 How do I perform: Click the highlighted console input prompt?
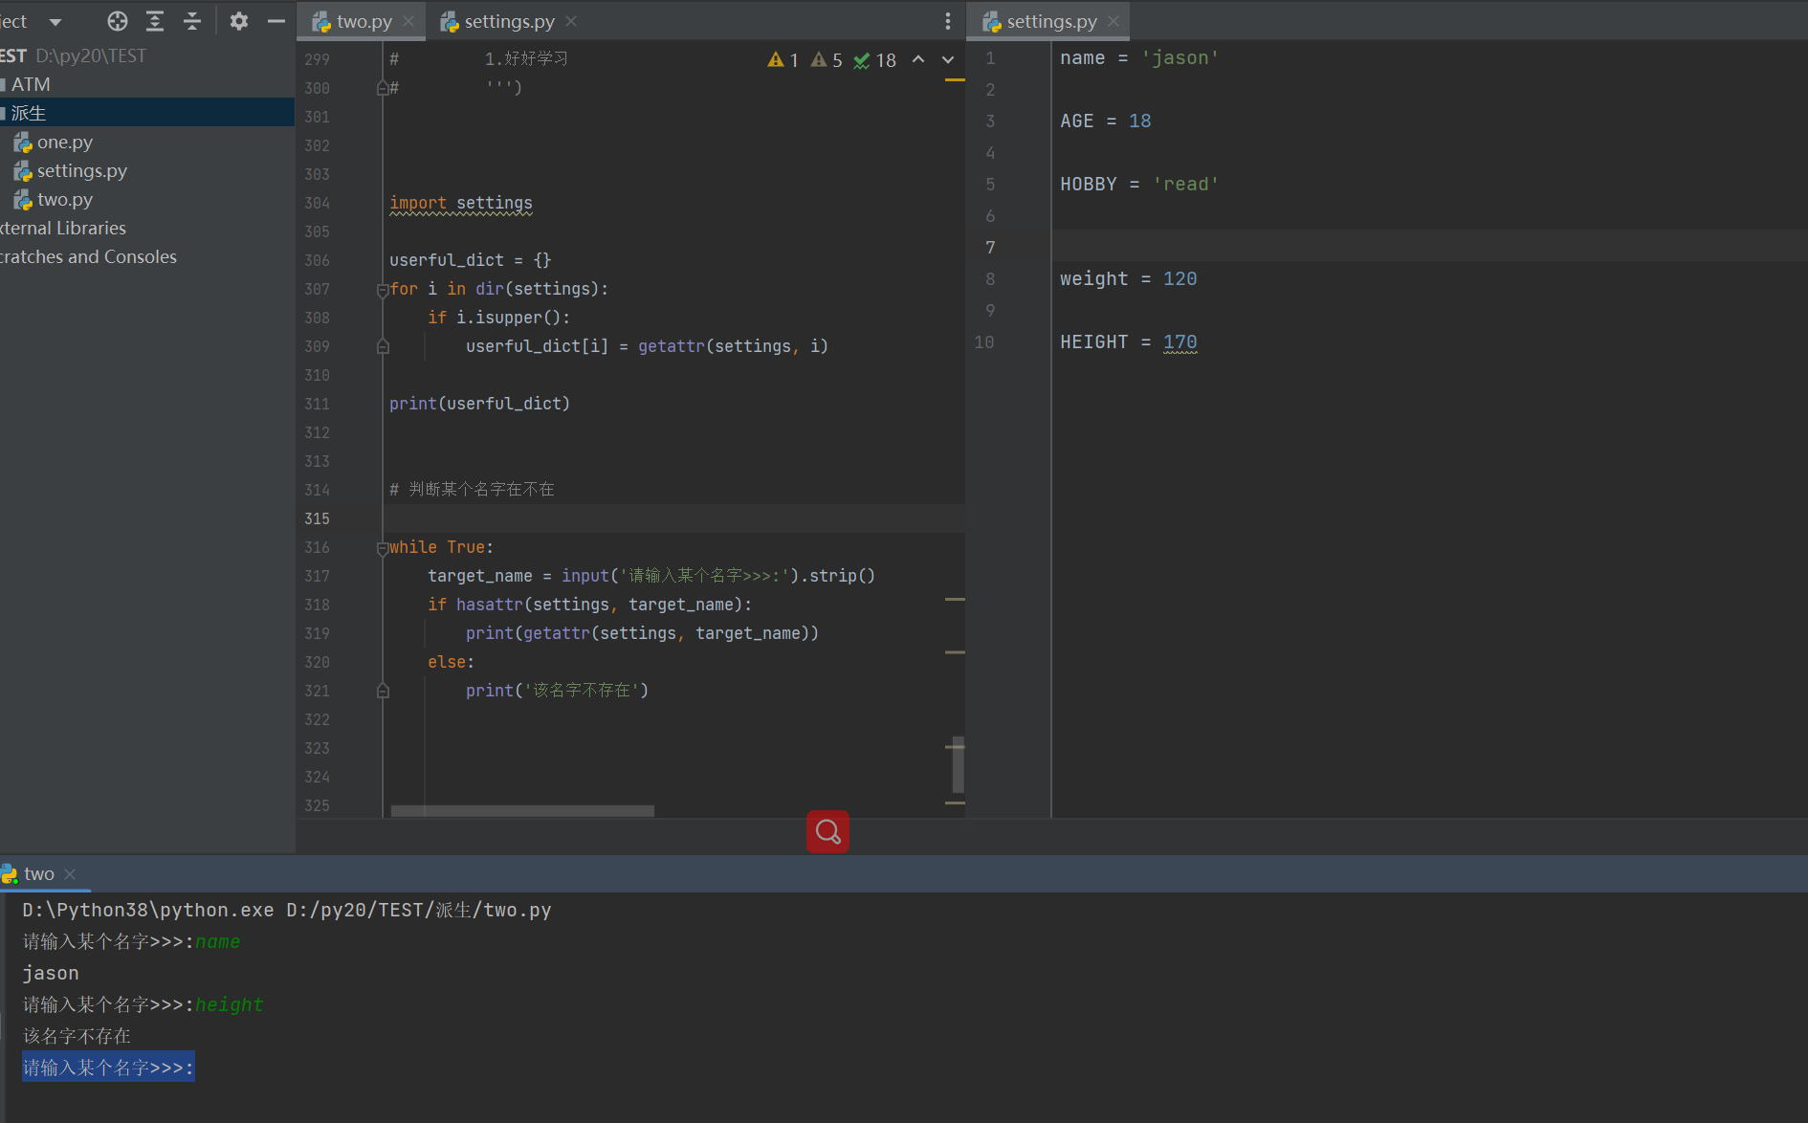(108, 1068)
